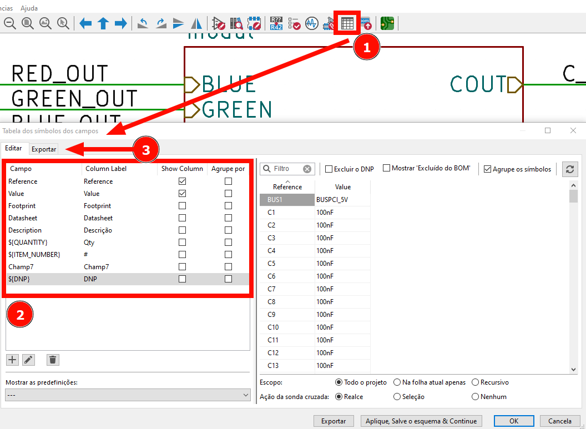The image size is (586, 429).
Task: Click the refresh grouping icon button
Action: [569, 169]
